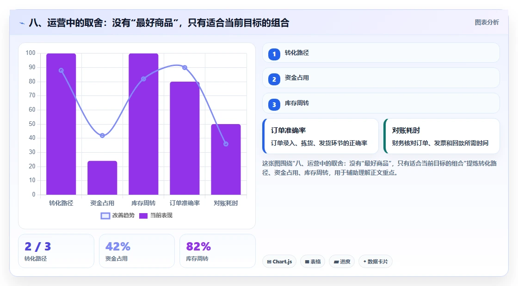
Task: Click the chart description paragraph 这张图围绕
Action: 380,168
